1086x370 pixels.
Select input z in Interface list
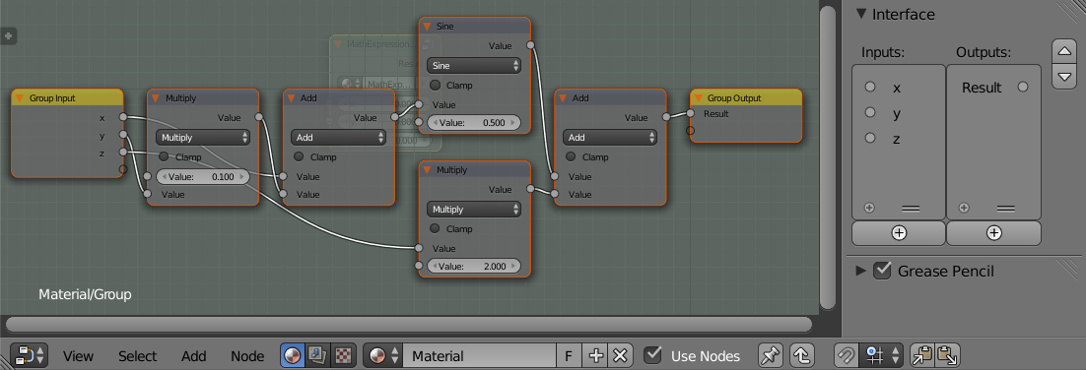899,139
